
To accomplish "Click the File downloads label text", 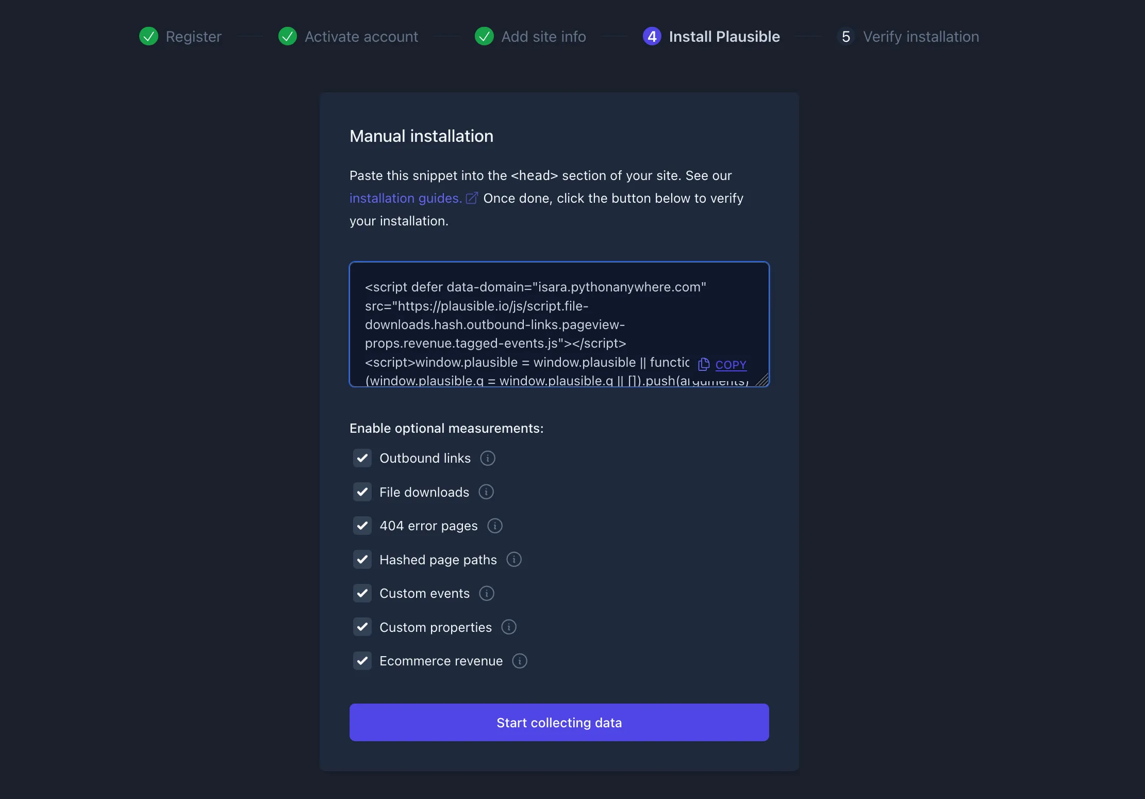I will [424, 492].
